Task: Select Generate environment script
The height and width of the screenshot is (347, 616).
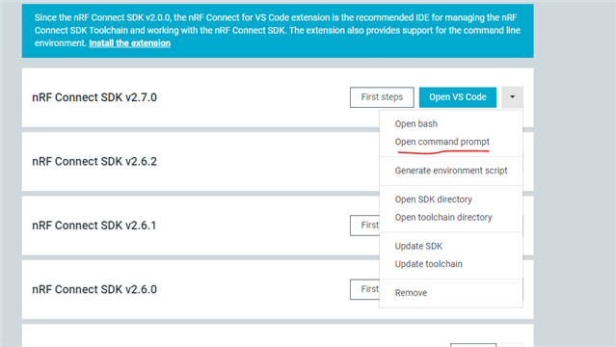Action: [x=451, y=171]
